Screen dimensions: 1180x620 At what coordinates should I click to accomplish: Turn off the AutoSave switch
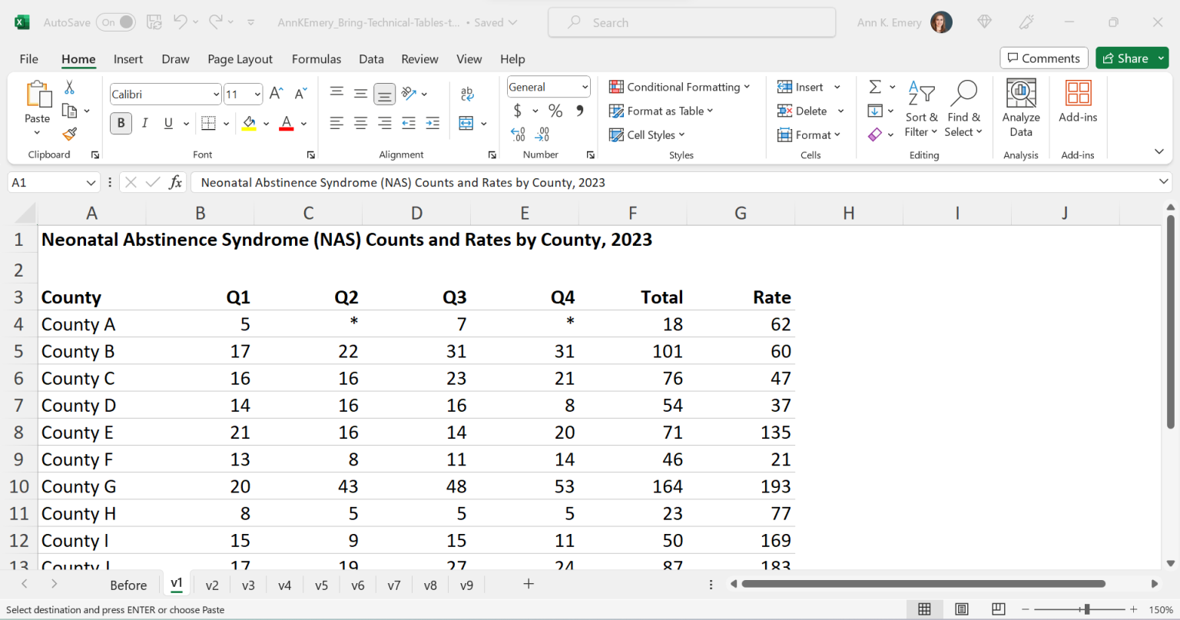click(x=116, y=22)
